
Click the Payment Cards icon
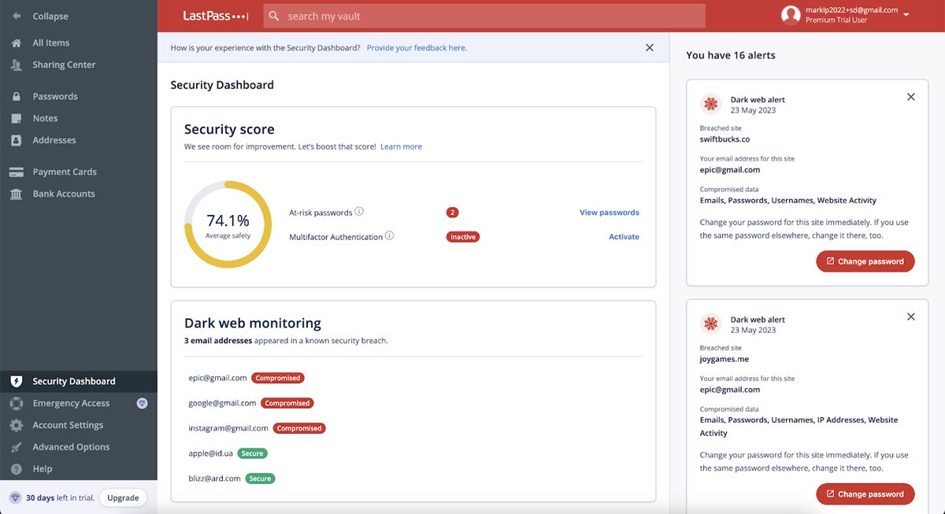[x=17, y=172]
